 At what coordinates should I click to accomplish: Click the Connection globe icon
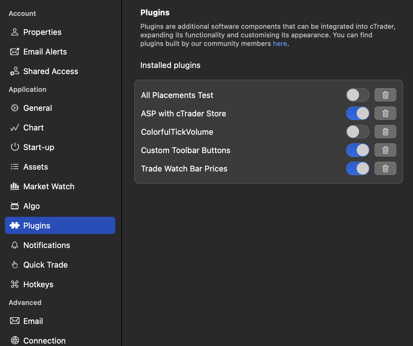(x=14, y=340)
